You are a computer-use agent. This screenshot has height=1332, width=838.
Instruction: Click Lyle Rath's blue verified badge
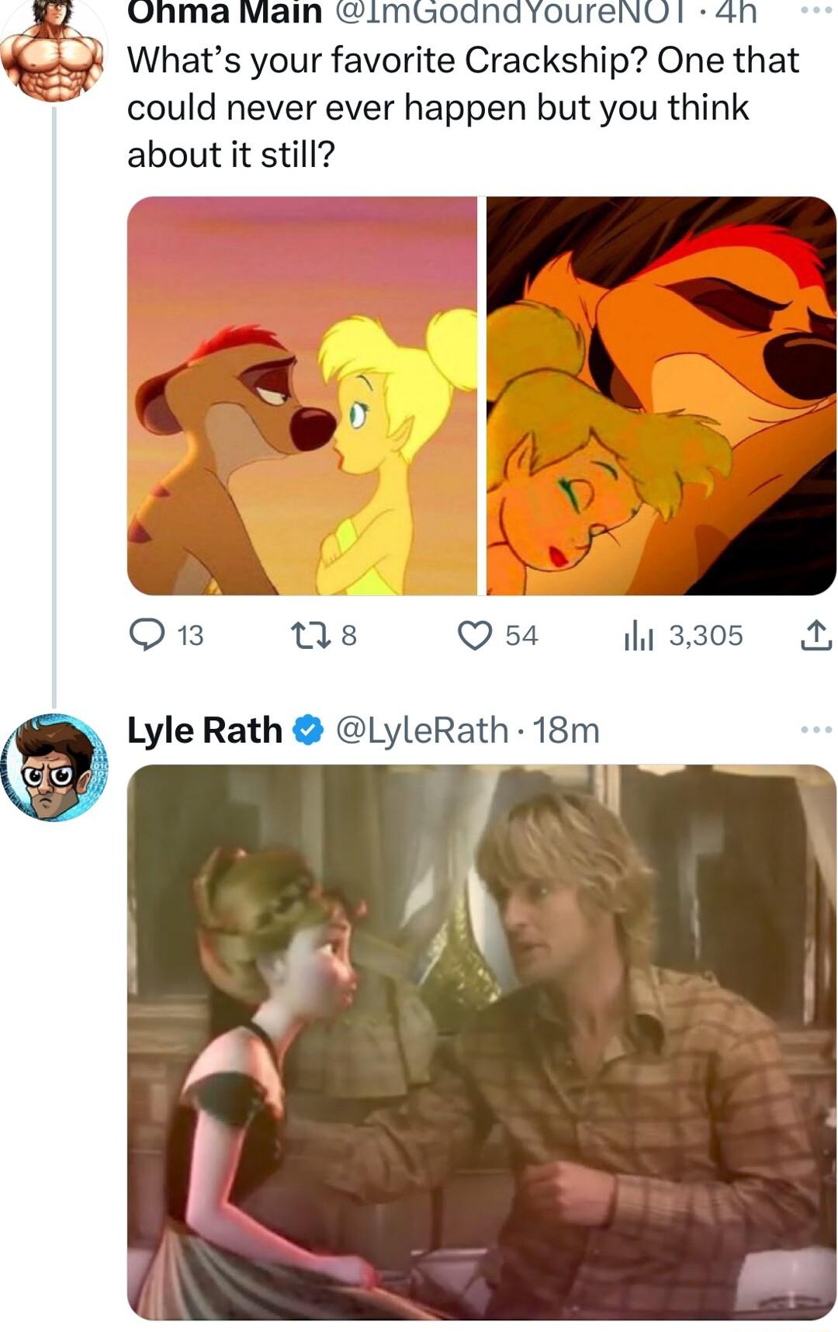308,730
